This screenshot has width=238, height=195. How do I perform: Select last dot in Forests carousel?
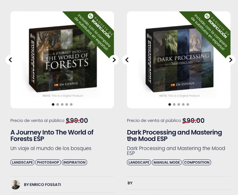pyautogui.click(x=71, y=104)
